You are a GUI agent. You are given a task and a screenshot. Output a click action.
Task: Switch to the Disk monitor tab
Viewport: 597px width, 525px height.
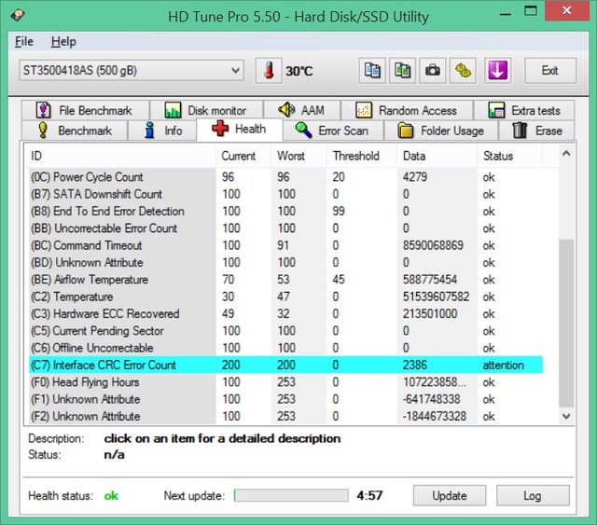206,110
